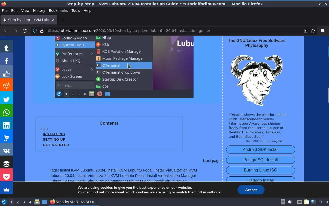Click the forward navigation arrow
Screen dimensions: 329x206
15,31
